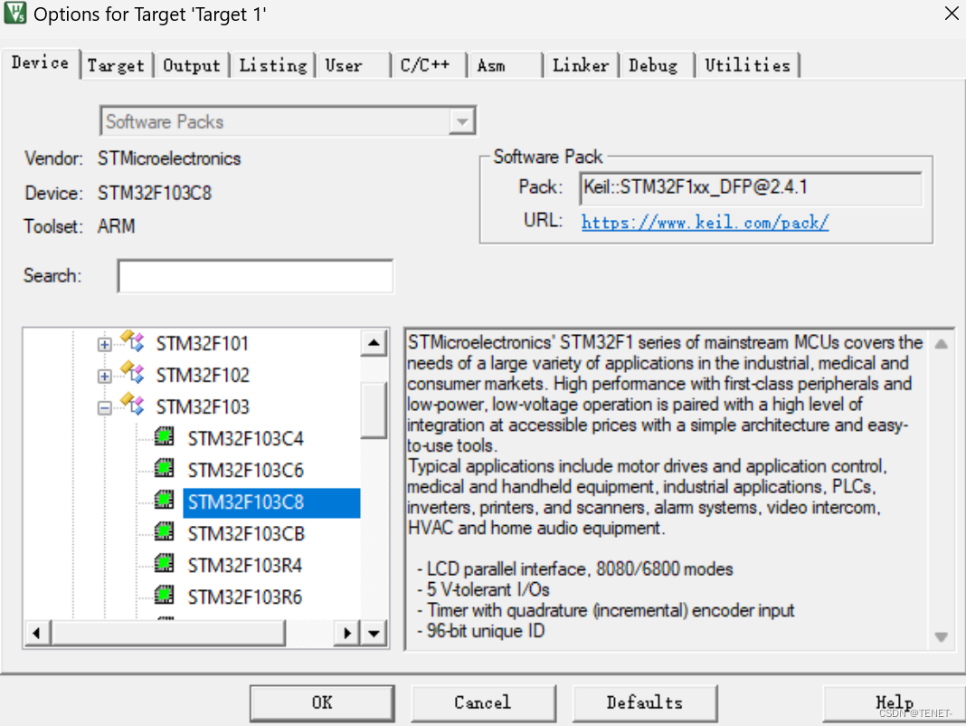Viewport: 966px width, 726px height.
Task: Click the OK button
Action: (322, 702)
